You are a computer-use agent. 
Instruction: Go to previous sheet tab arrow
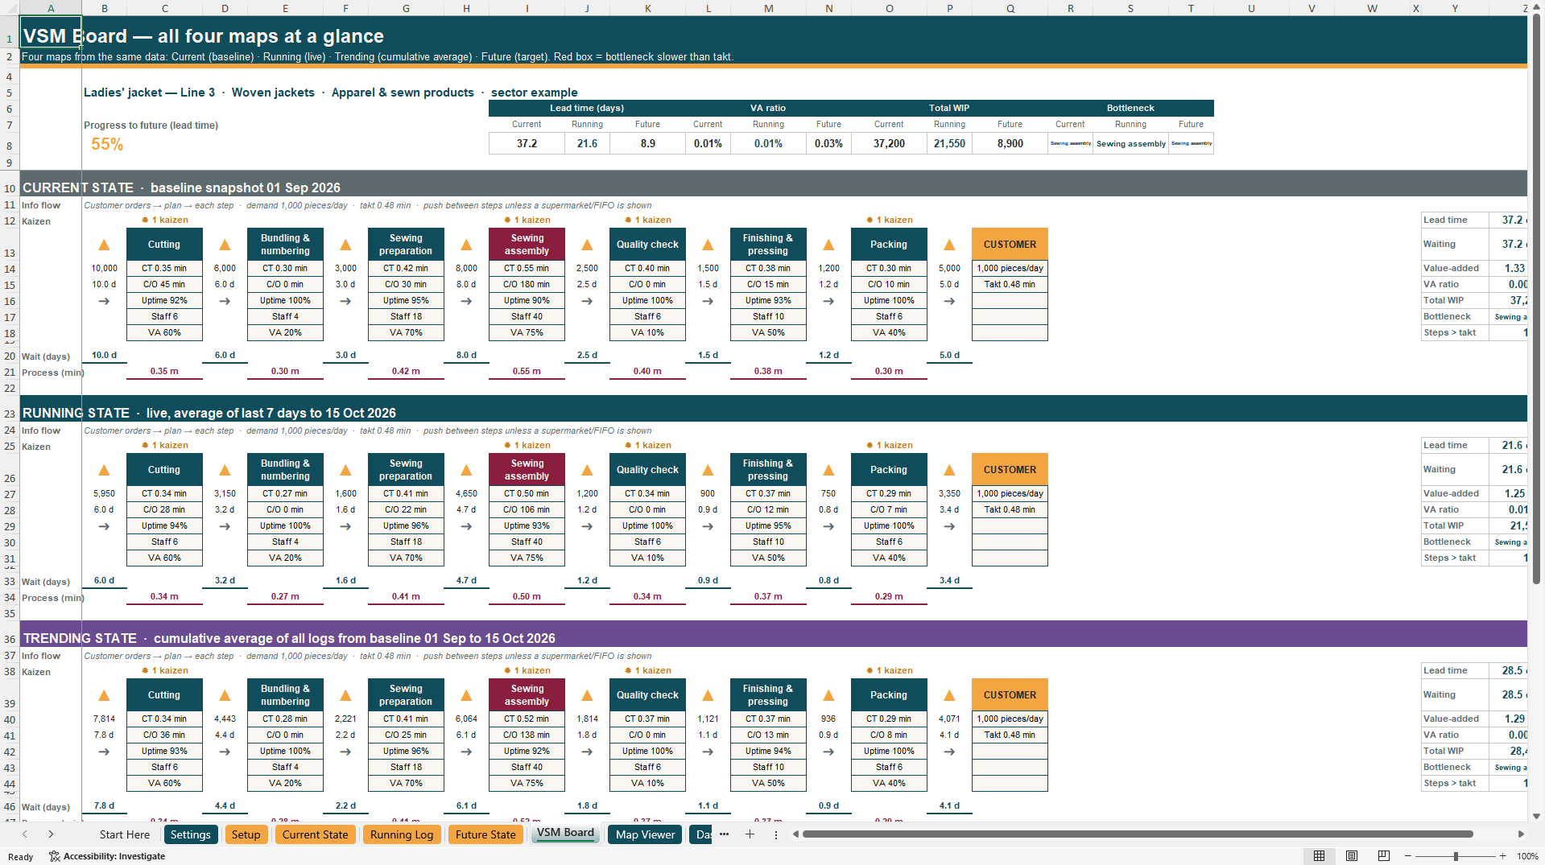point(25,834)
